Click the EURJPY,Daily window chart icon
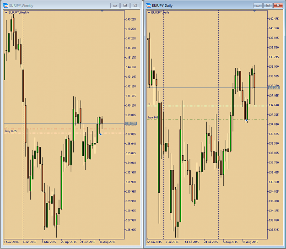Viewport: 286px width, 249px height. 148,5
